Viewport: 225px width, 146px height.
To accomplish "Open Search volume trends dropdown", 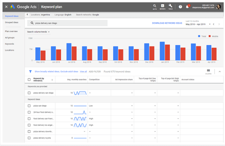I will [38, 32].
